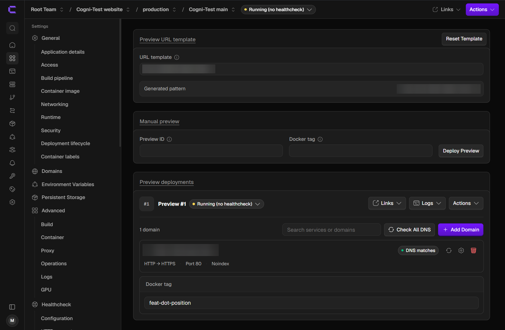This screenshot has width=505, height=330.
Task: Click the Reset Template button
Action: 464,39
